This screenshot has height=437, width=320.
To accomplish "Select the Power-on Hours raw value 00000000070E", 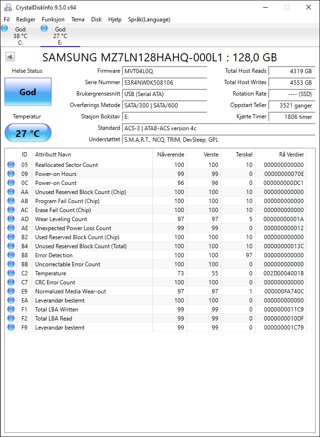I will pyautogui.click(x=284, y=174).
